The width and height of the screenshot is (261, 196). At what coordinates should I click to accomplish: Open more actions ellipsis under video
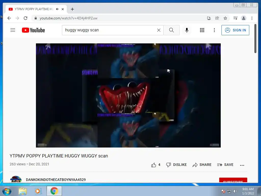point(242,165)
